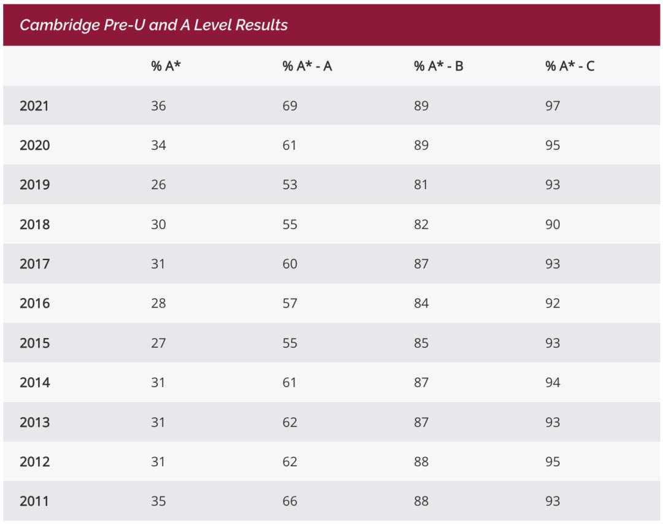Click the 2014 year label

pyautogui.click(x=34, y=382)
